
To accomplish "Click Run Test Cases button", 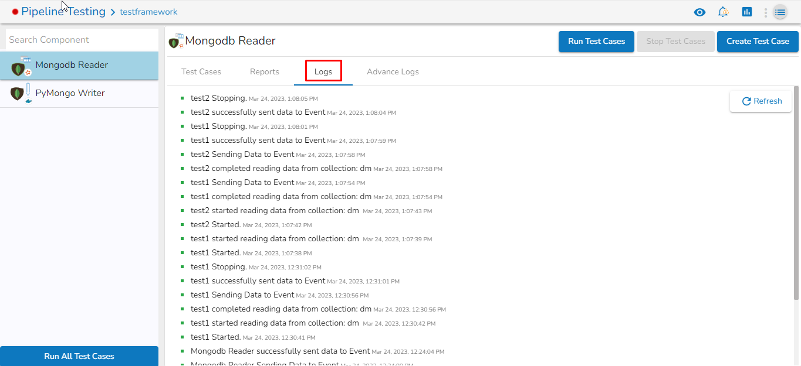I will (596, 42).
